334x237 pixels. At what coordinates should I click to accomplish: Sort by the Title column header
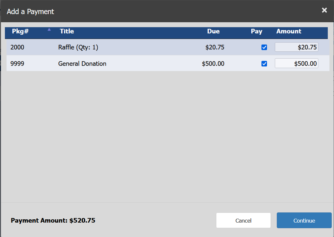point(67,31)
